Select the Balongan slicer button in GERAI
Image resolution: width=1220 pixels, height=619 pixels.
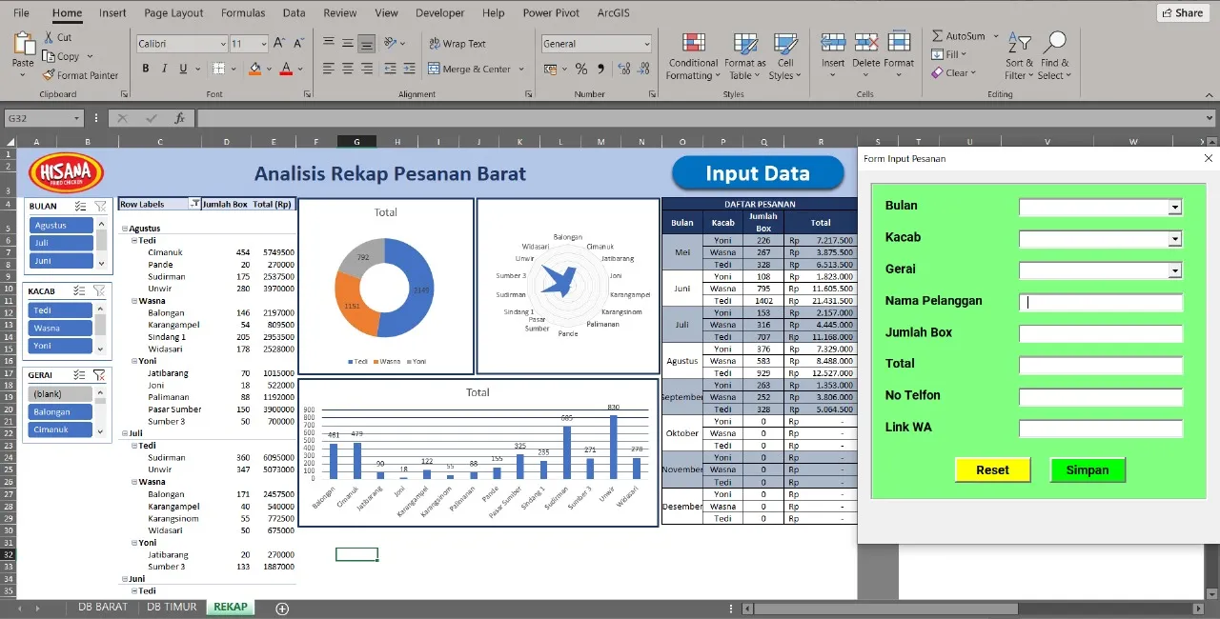[61, 412]
